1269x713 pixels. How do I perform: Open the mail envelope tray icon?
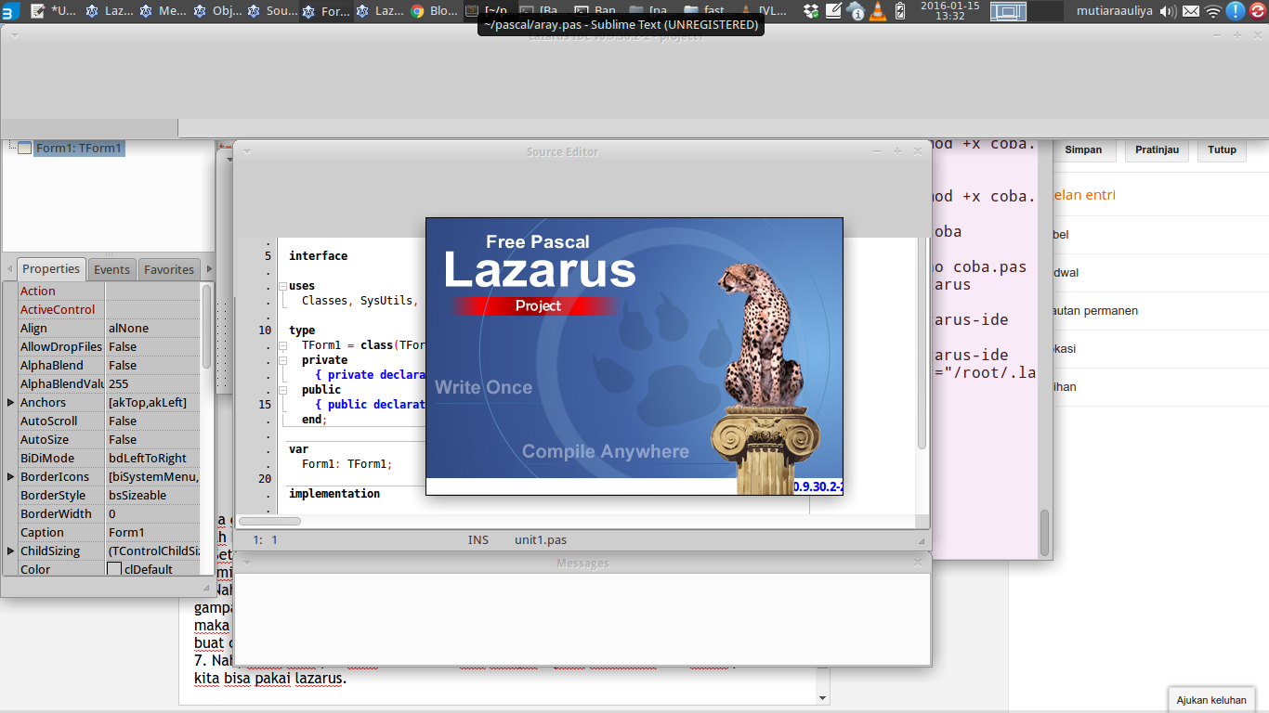1191,11
